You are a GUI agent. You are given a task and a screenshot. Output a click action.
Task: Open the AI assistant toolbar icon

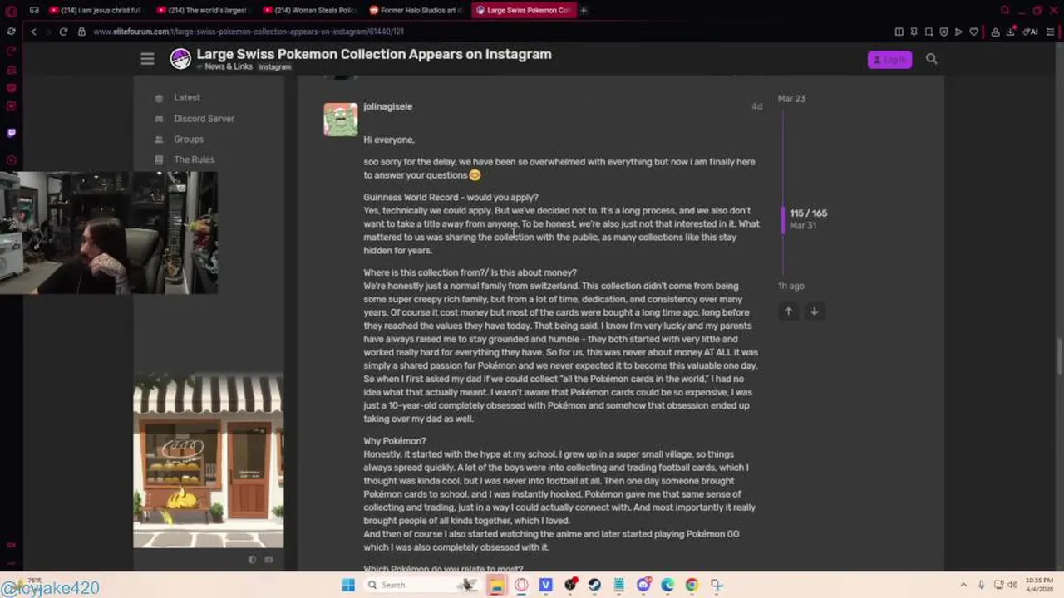[x=1031, y=32]
